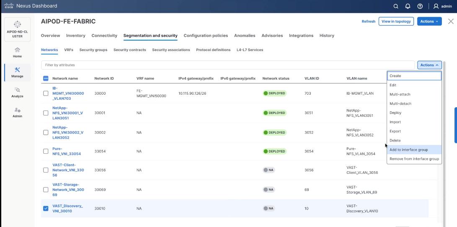Switch to the Connectivity tab
The height and width of the screenshot is (227, 457).
(x=104, y=36)
